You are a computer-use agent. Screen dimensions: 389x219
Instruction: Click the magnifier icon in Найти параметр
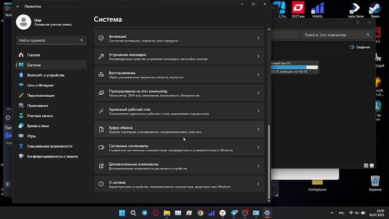point(81,40)
